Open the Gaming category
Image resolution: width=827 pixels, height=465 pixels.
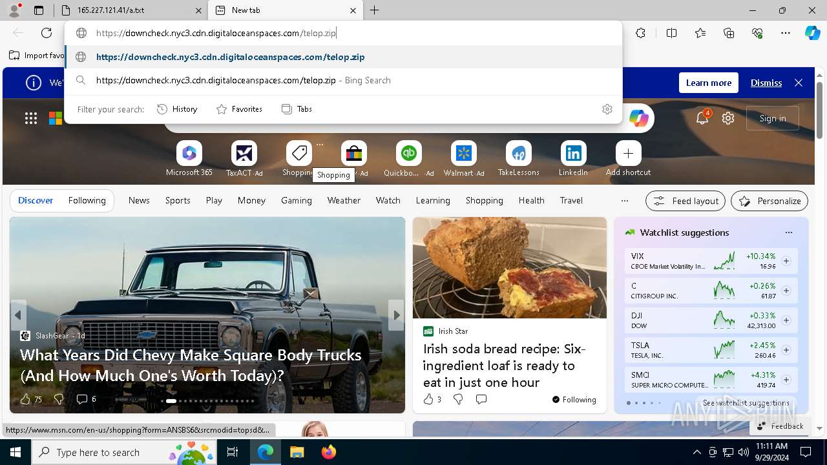tap(296, 201)
